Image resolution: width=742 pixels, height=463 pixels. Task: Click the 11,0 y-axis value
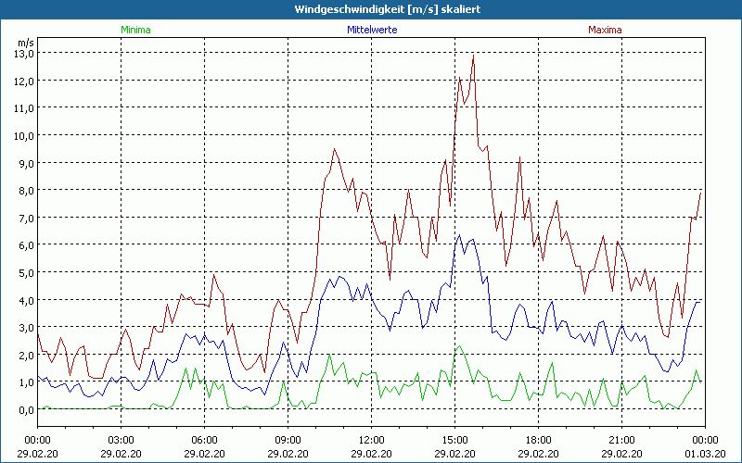(24, 107)
